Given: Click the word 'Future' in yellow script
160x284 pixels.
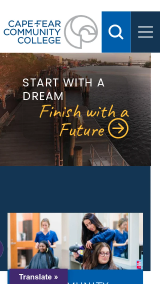Looking at the screenshot, I should point(82,130).
